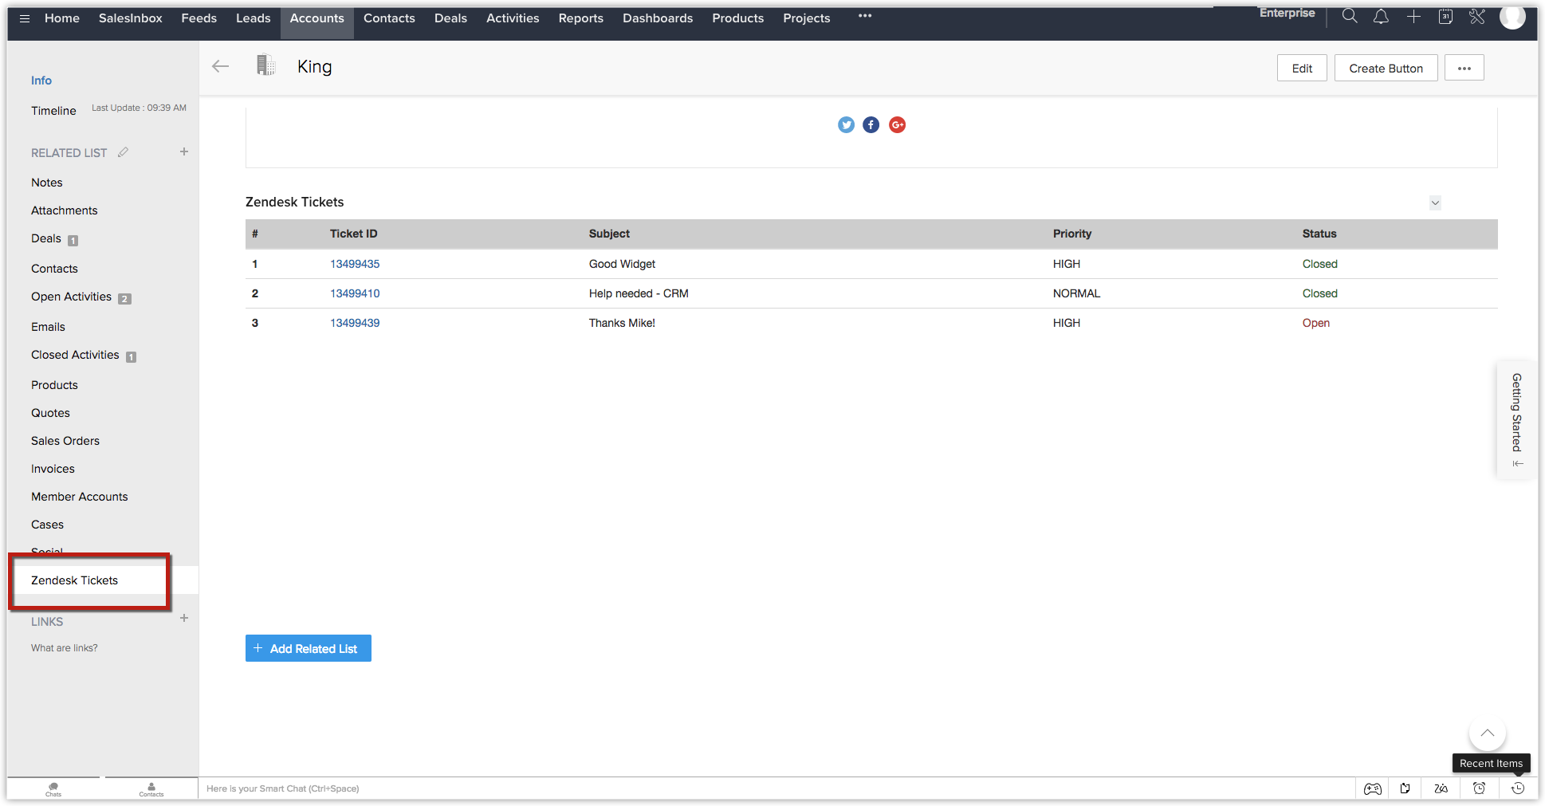The height and width of the screenshot is (806, 1545).
Task: Open the Dashboards tab
Action: [x=657, y=18]
